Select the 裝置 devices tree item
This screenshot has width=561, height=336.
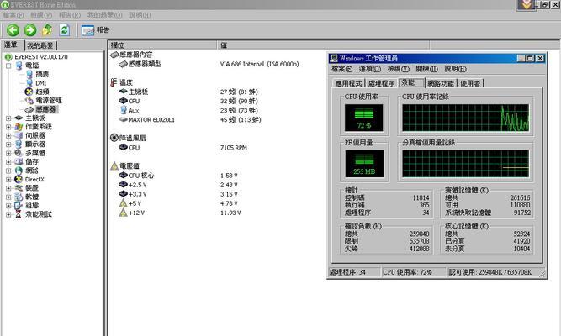[31, 188]
